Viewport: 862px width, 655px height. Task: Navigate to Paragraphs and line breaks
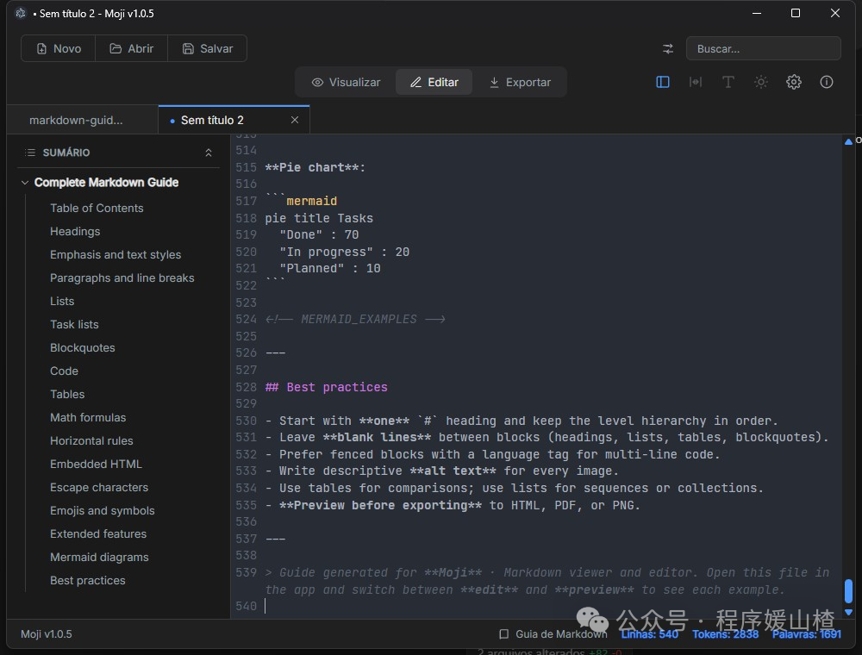pyautogui.click(x=122, y=278)
